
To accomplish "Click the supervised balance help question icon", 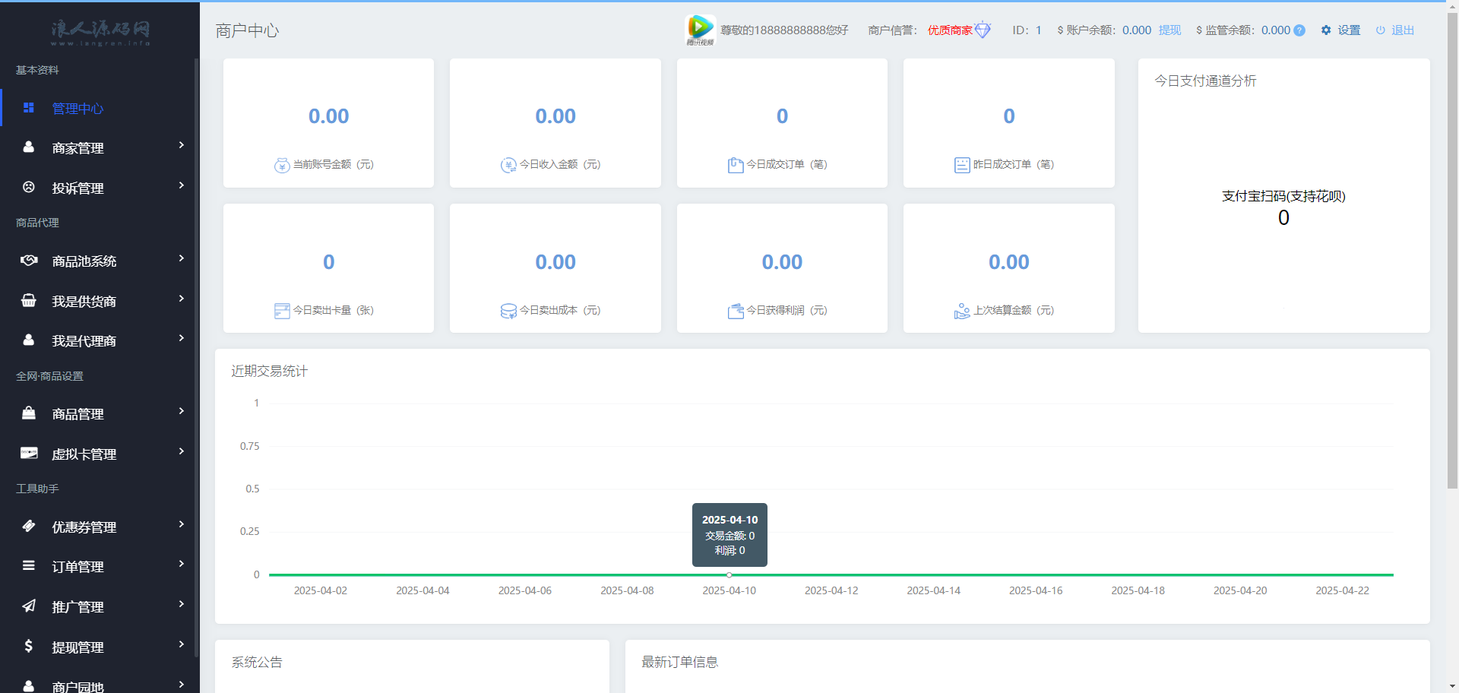I will click(1299, 30).
